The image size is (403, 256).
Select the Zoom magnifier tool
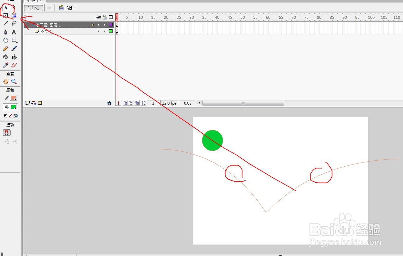coord(14,81)
